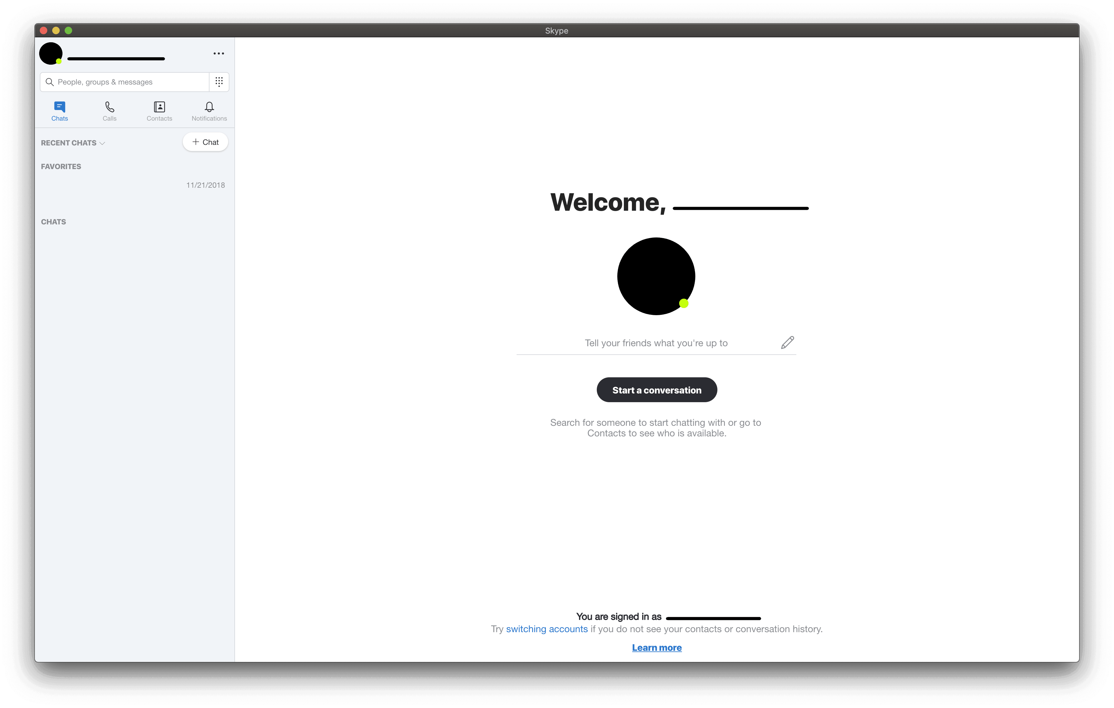Click the plus New Chat button

205,142
